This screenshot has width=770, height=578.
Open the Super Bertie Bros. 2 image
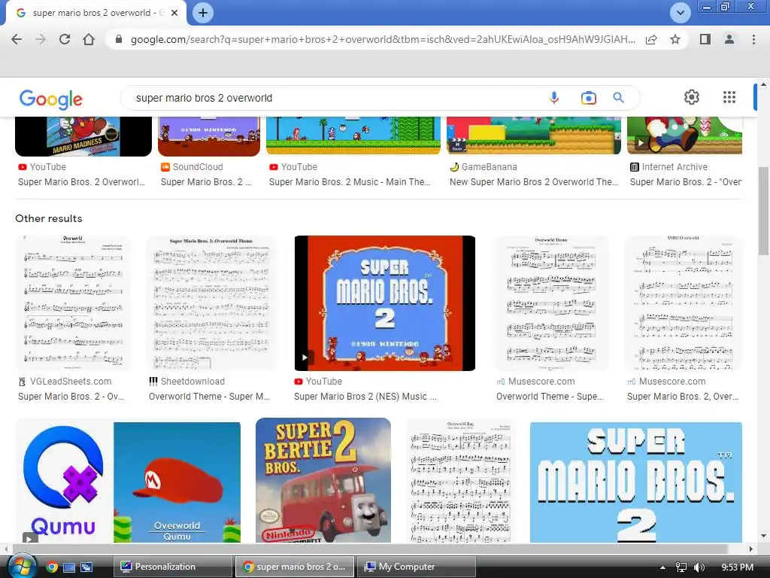coord(323,480)
